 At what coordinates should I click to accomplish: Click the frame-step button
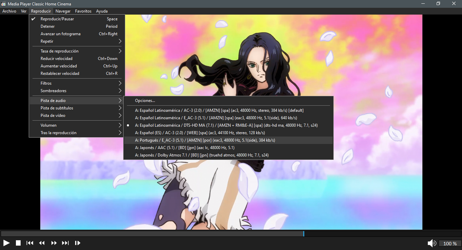tap(77, 243)
